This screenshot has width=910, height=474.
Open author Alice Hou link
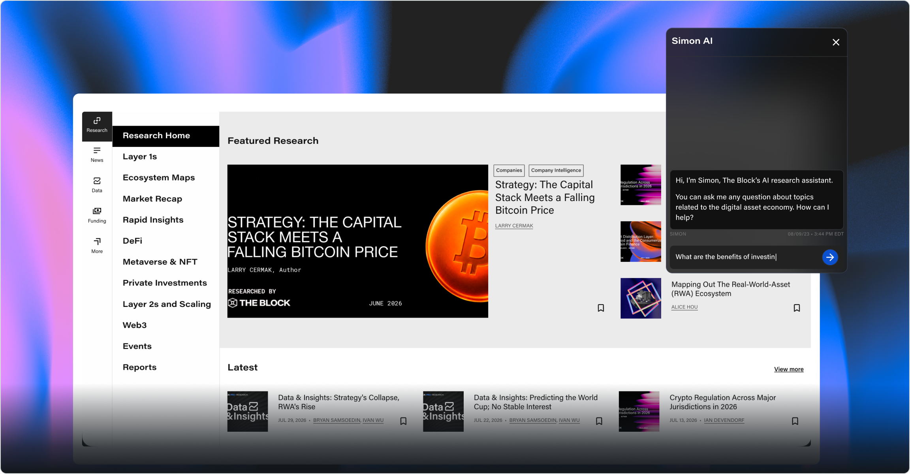(x=684, y=307)
